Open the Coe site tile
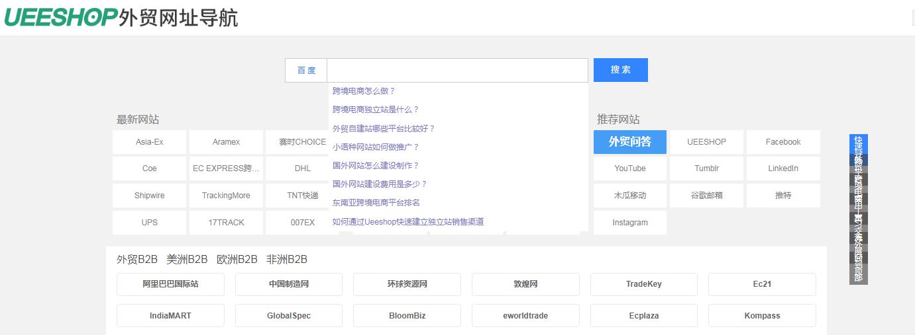 coord(150,168)
